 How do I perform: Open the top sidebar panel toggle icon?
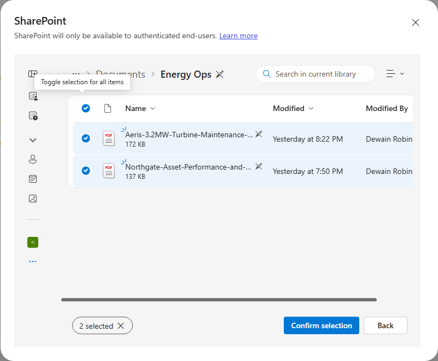(x=33, y=74)
